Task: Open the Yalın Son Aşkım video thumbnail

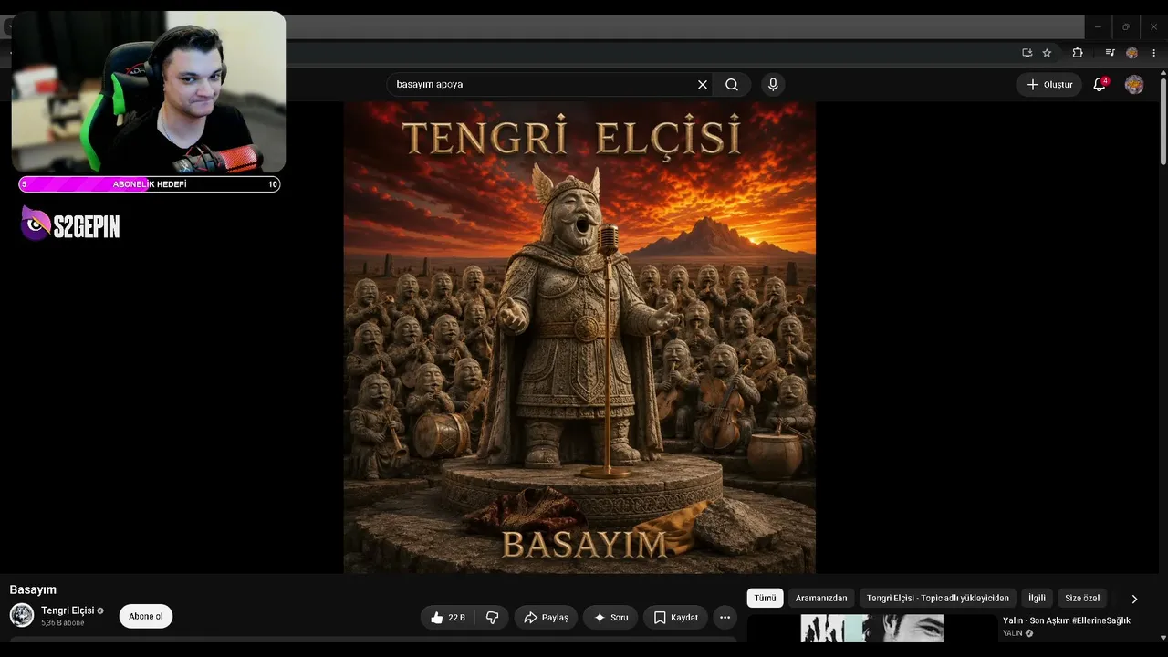Action: pos(872,628)
